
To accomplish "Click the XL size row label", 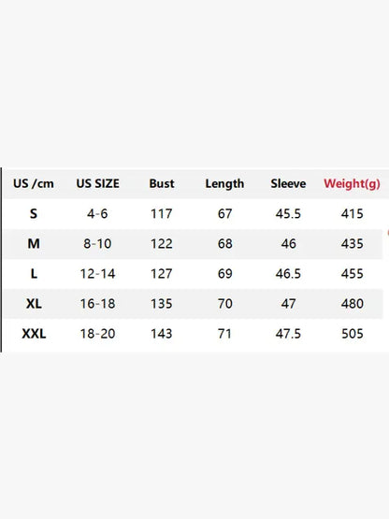I will click(34, 304).
